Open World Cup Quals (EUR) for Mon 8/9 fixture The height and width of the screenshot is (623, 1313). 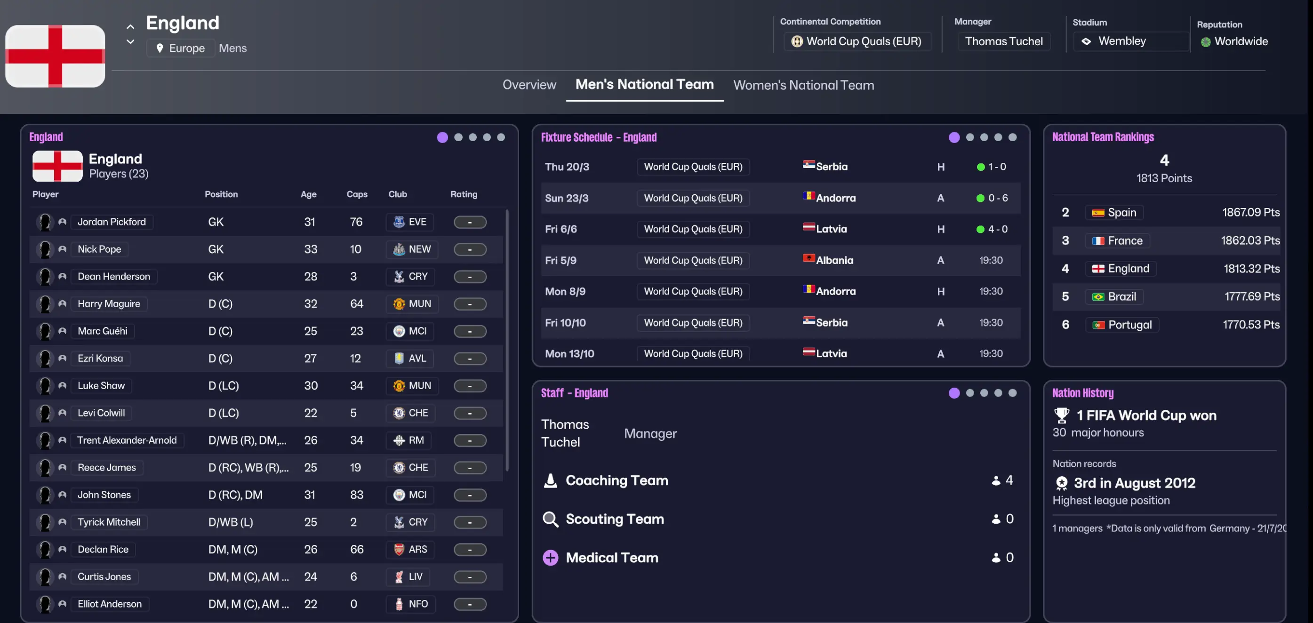[693, 292]
